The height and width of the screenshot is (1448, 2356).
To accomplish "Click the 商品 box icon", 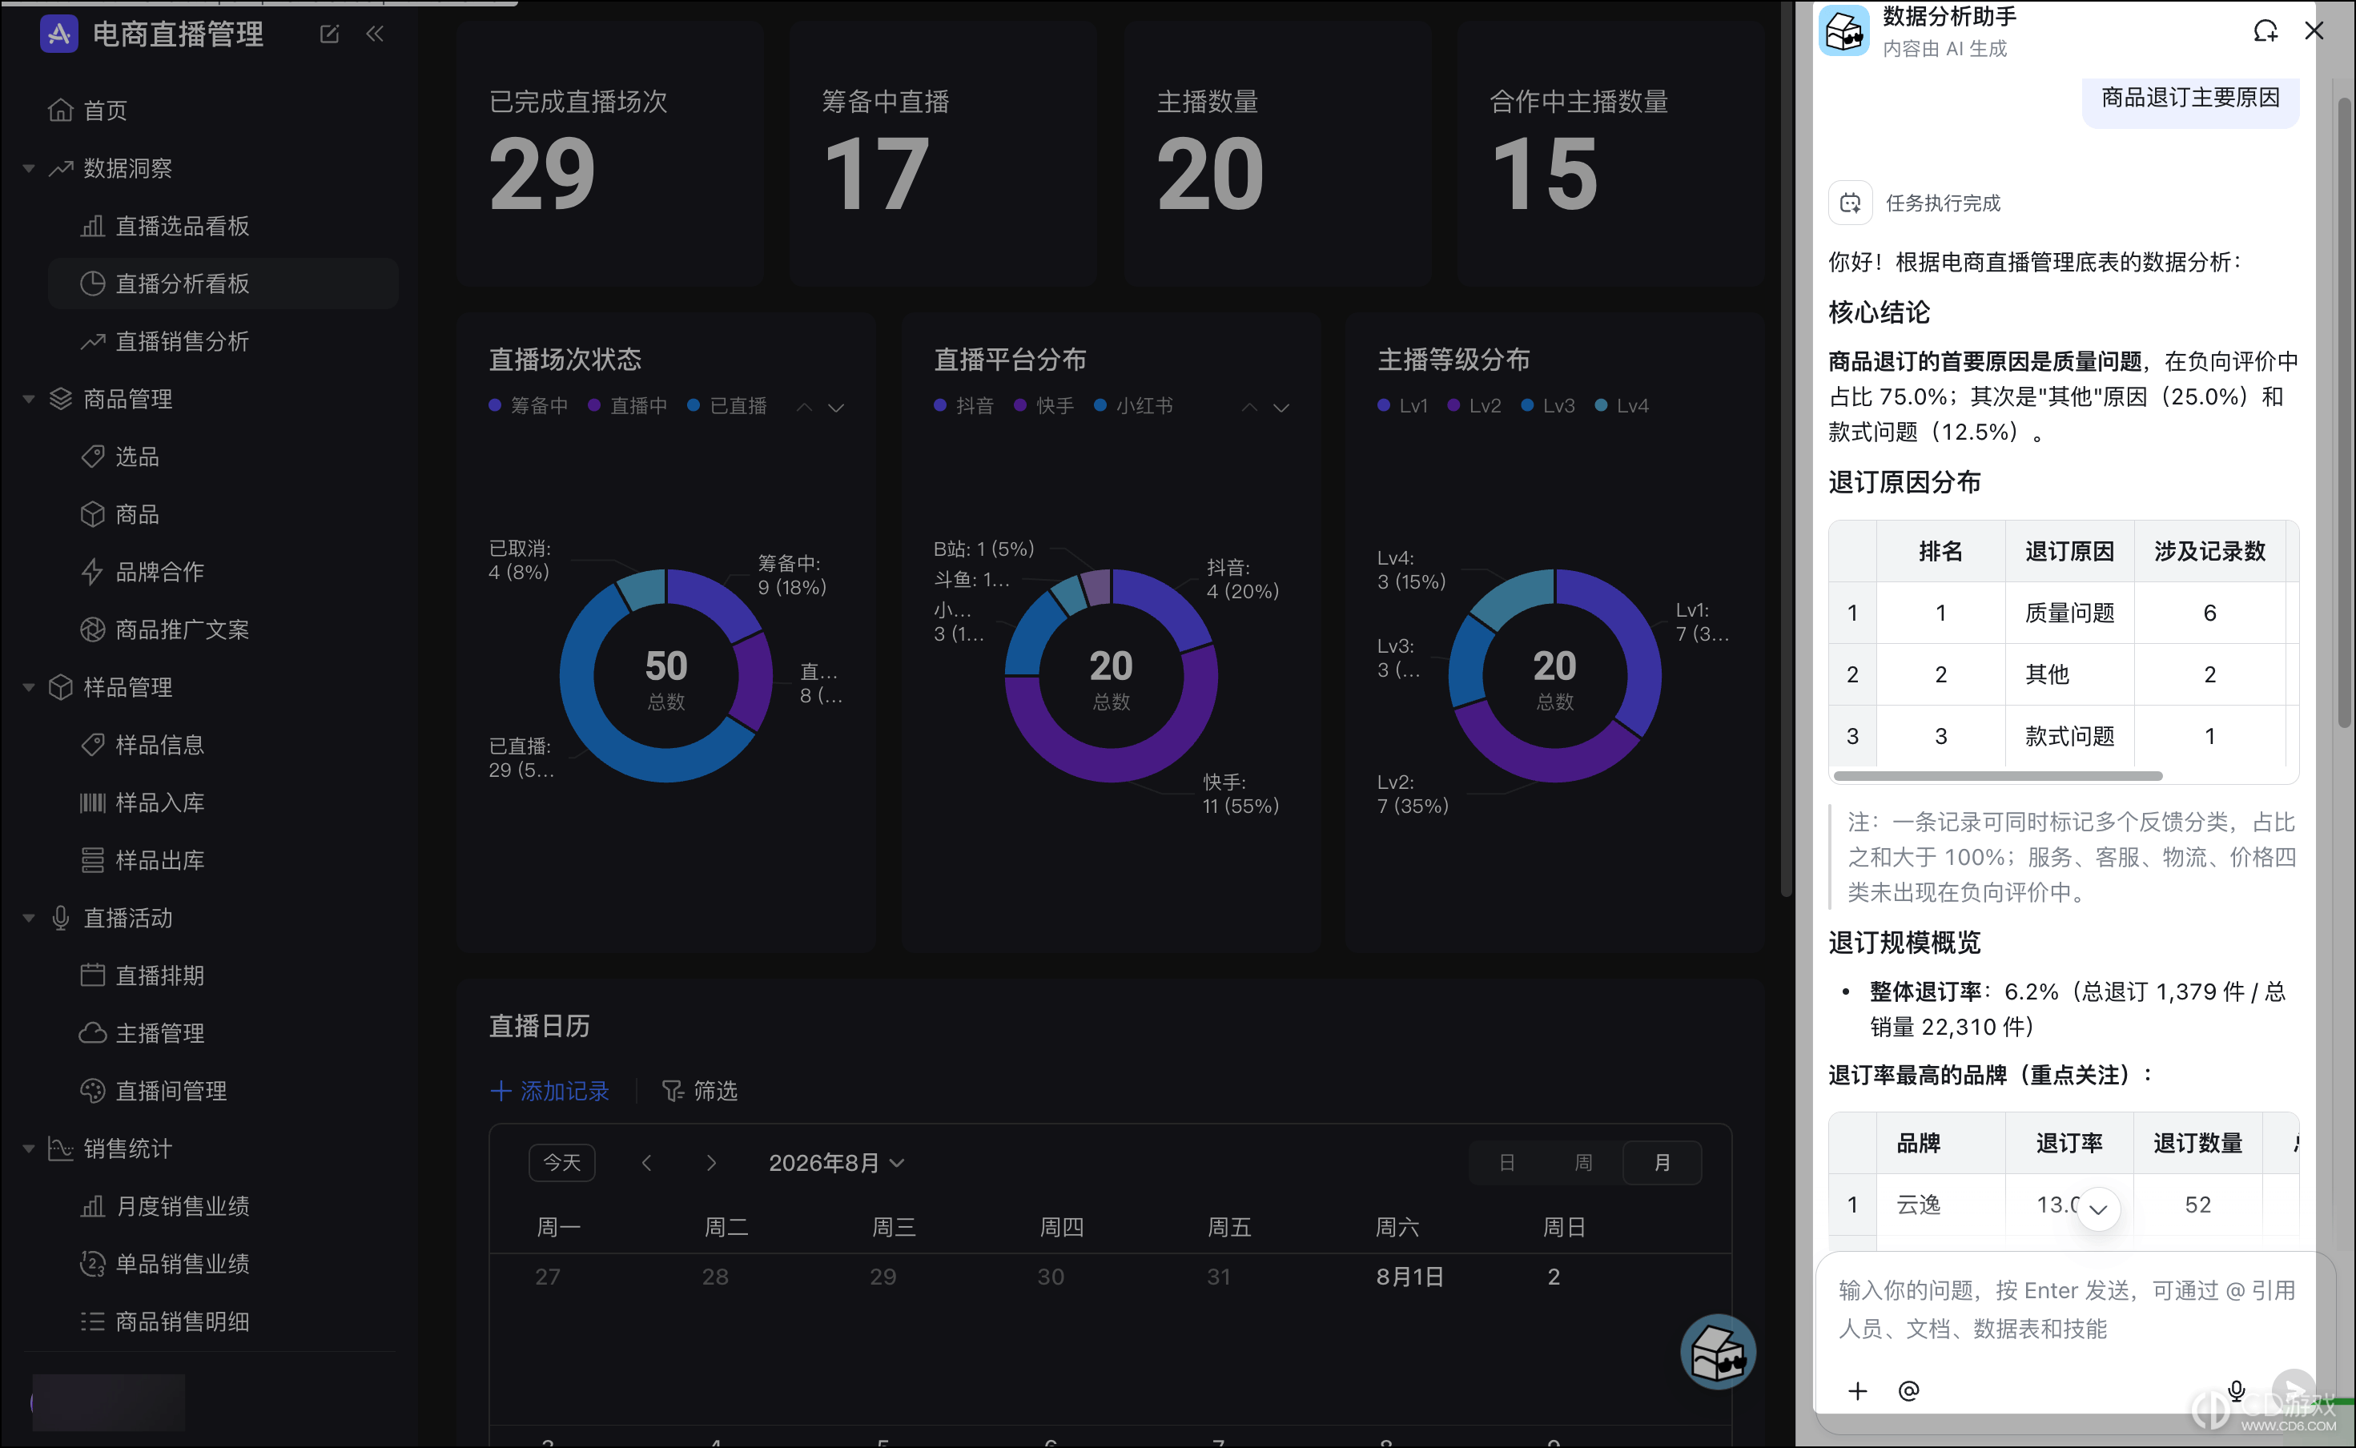I will [92, 514].
